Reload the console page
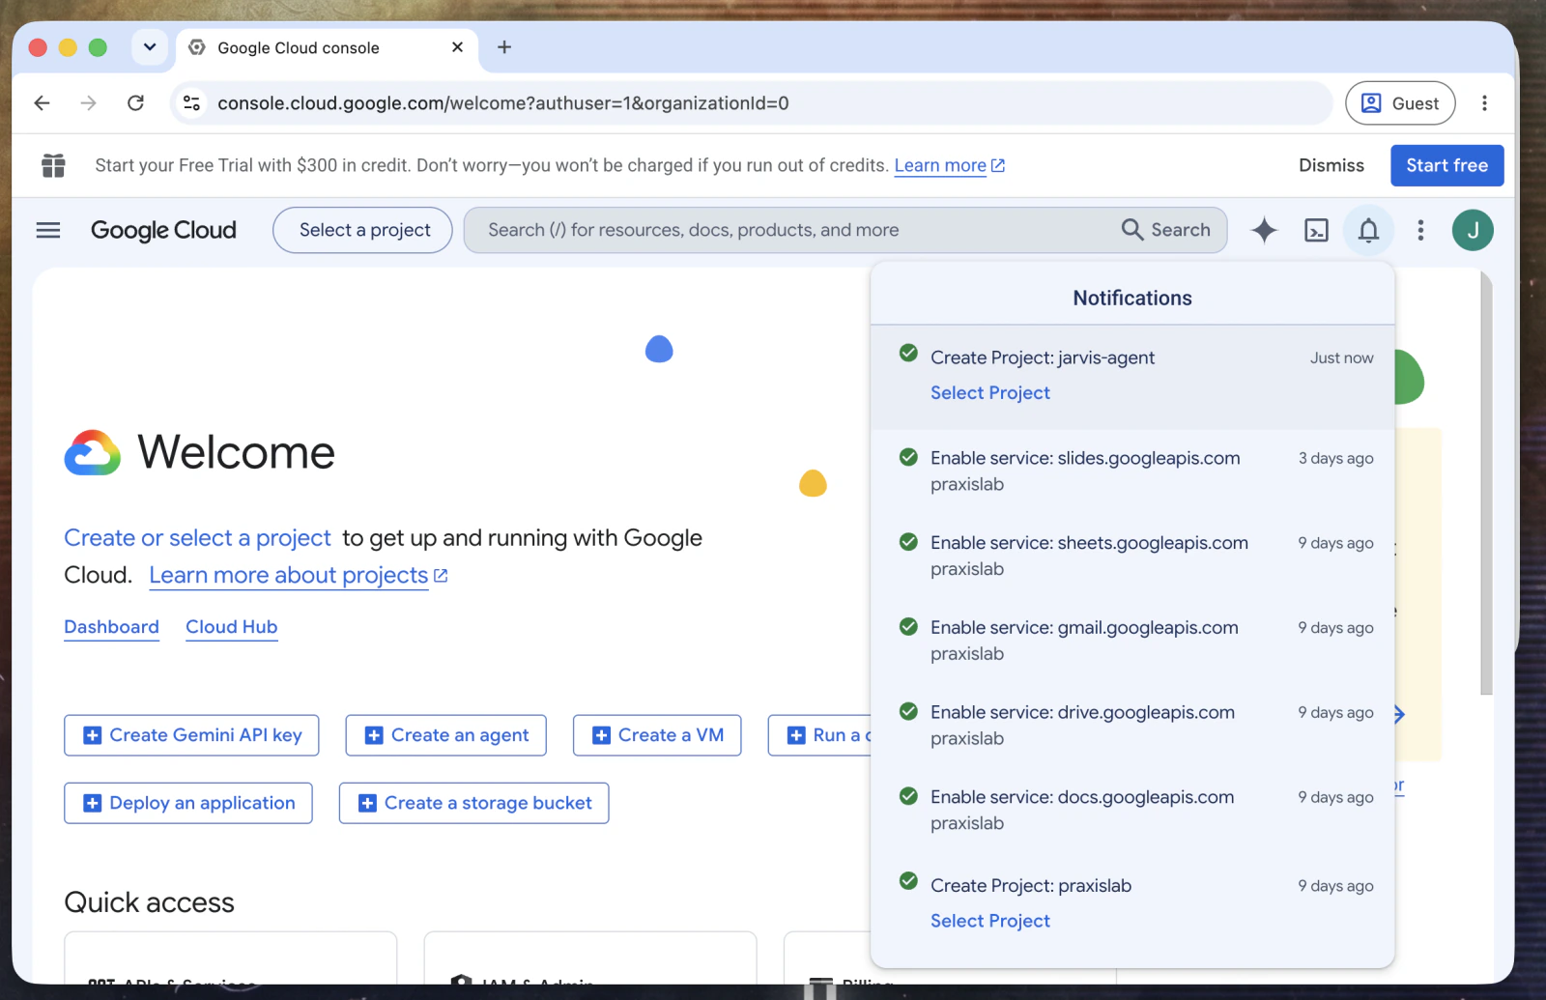Screen dimensions: 1546x1000 (x=136, y=103)
